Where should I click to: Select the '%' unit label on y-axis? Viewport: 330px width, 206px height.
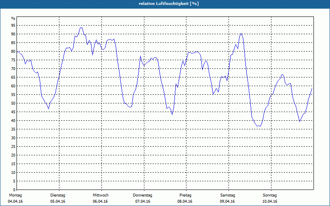pyautogui.click(x=13, y=19)
